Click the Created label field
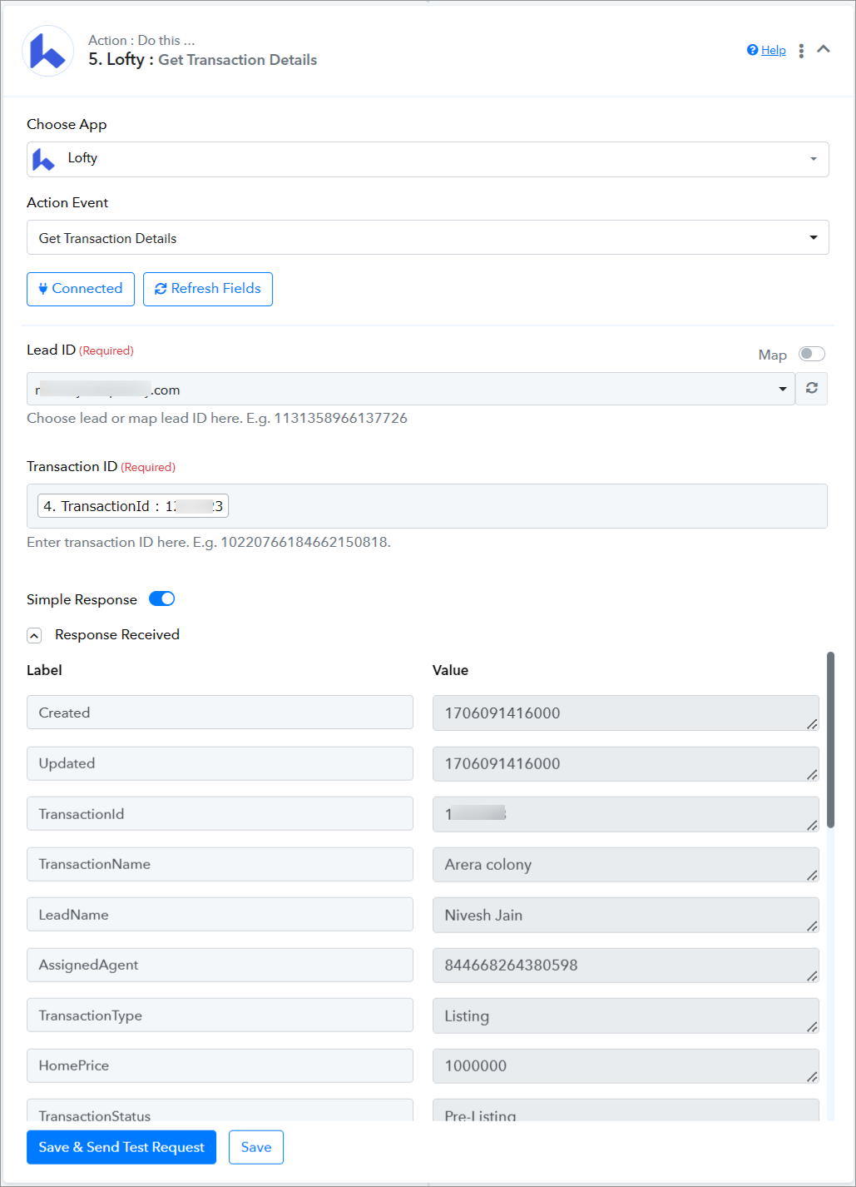The width and height of the screenshot is (856, 1187). [220, 713]
